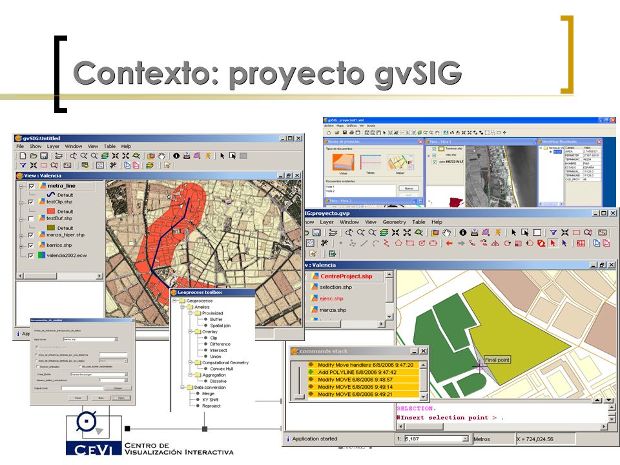
Task: Click blue filter funnel in proyecto.gvp toolbar
Action: [553, 232]
